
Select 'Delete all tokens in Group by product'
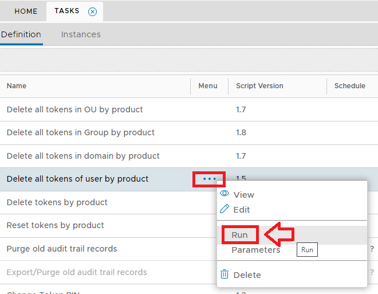tap(80, 132)
